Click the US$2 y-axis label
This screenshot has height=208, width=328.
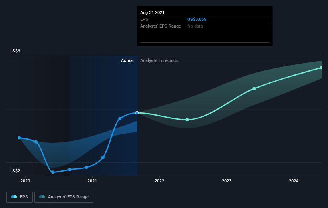15,171
